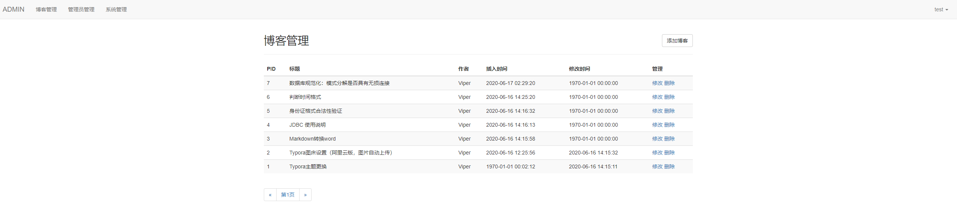
Task: Click 删除 for 身份证格式合法性验证 post
Action: pyautogui.click(x=669, y=111)
